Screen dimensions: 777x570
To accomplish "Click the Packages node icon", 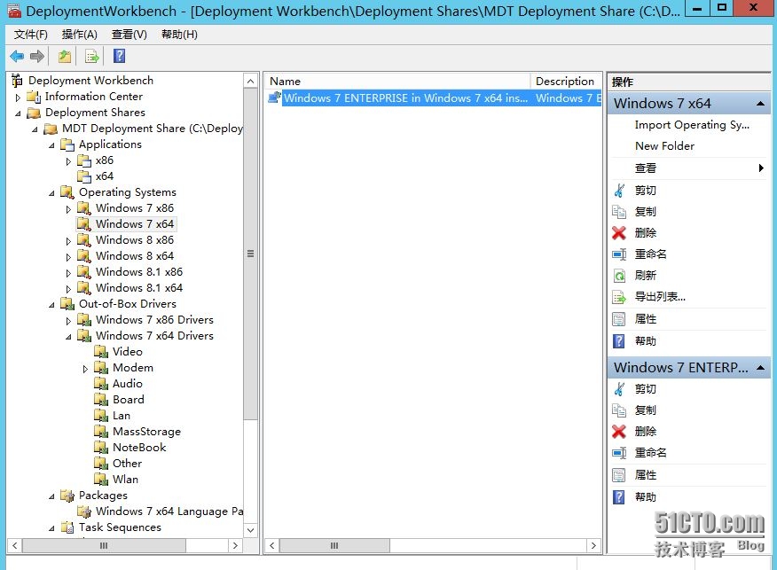I will point(67,496).
